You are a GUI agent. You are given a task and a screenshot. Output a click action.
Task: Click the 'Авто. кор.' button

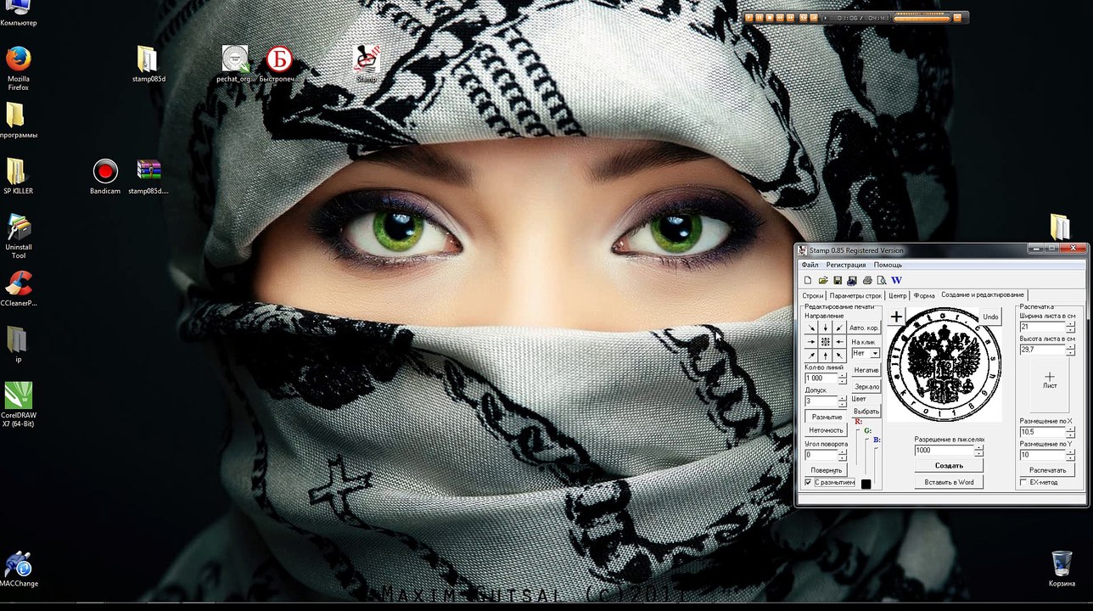[864, 328]
